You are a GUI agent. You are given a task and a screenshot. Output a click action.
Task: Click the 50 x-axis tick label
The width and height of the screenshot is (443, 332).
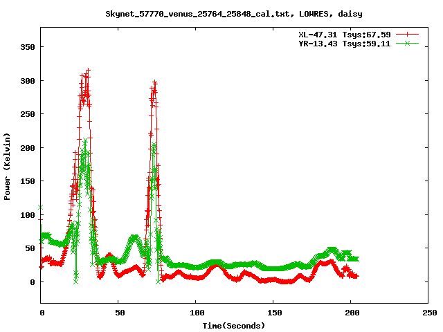[x=120, y=313]
